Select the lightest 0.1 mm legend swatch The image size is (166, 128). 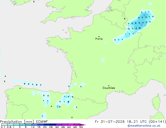(4, 125)
